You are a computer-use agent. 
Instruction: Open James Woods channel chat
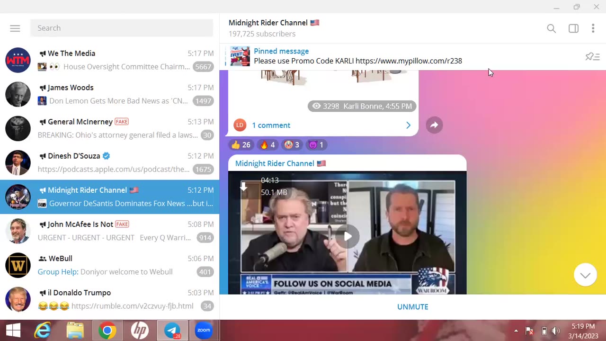tap(109, 94)
